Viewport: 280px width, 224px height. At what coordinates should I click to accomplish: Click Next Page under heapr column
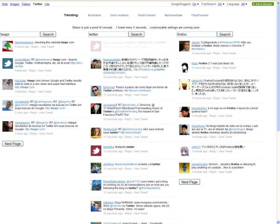[x=13, y=144]
